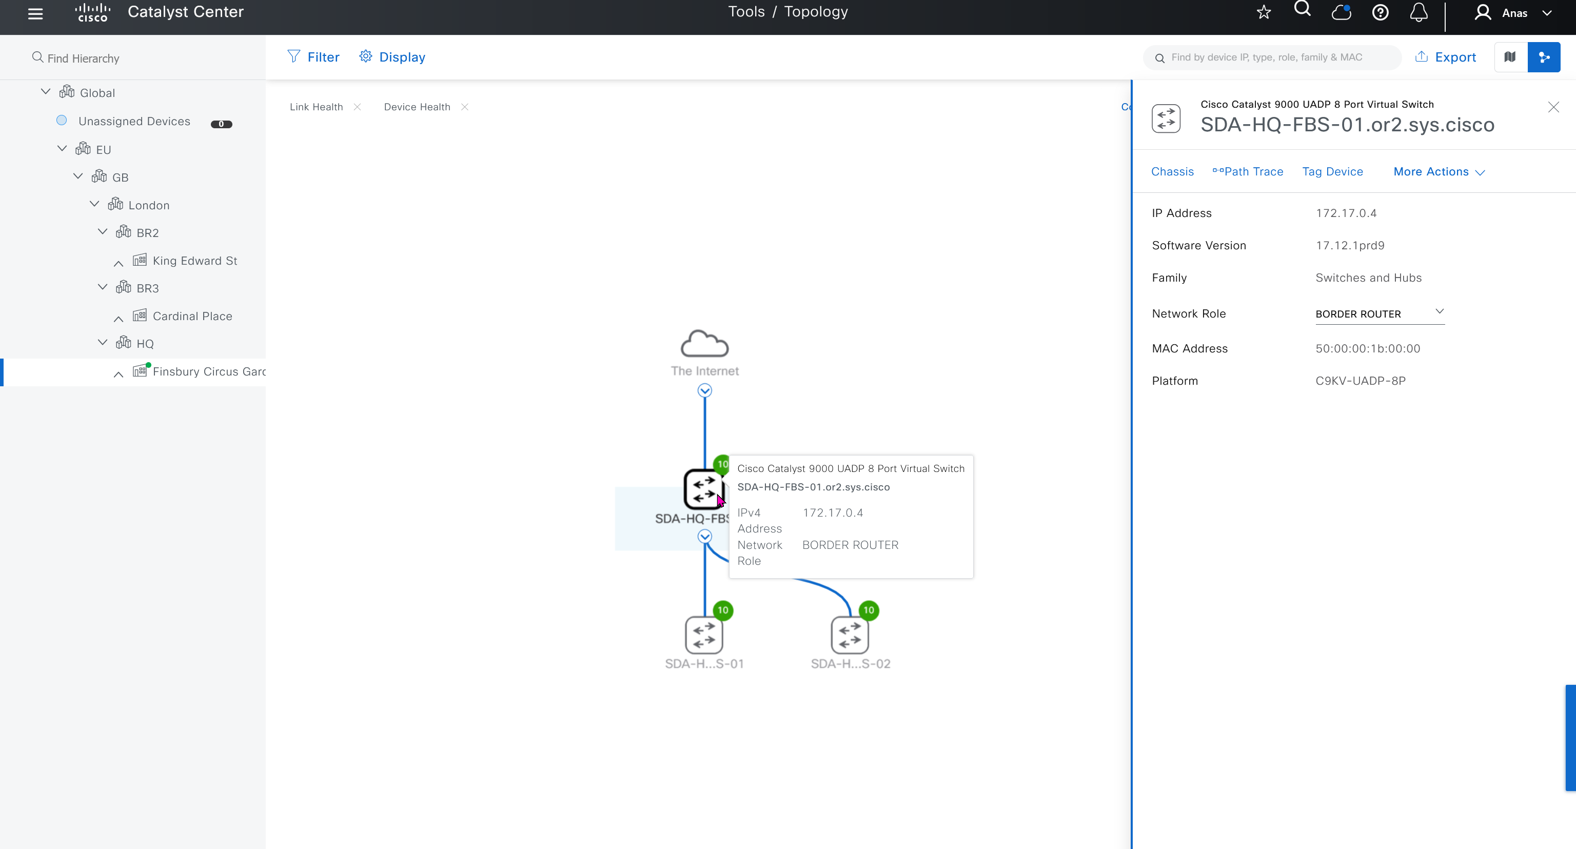Open the notifications bell
The width and height of the screenshot is (1576, 849).
click(x=1419, y=12)
